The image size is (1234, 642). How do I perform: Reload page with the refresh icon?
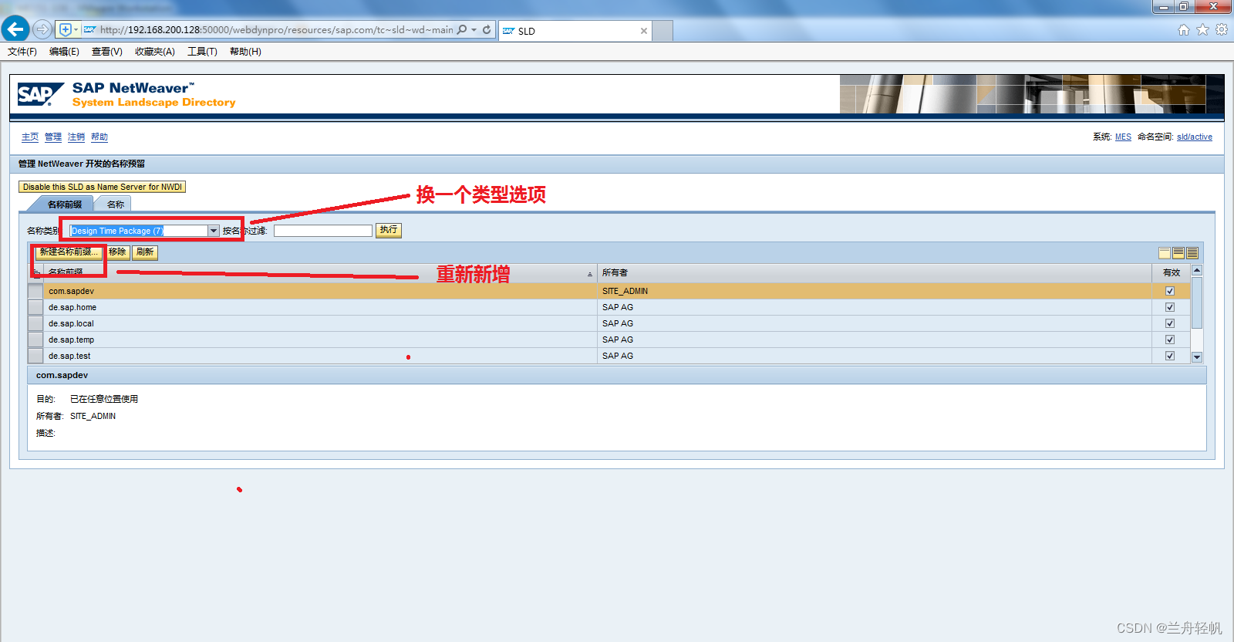[487, 29]
